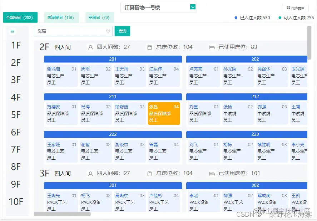Click the vertical scrollbar thumb

[x=309, y=42]
